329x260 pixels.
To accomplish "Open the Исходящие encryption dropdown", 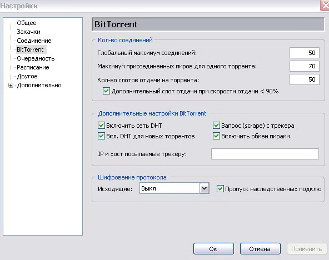I will (204, 188).
